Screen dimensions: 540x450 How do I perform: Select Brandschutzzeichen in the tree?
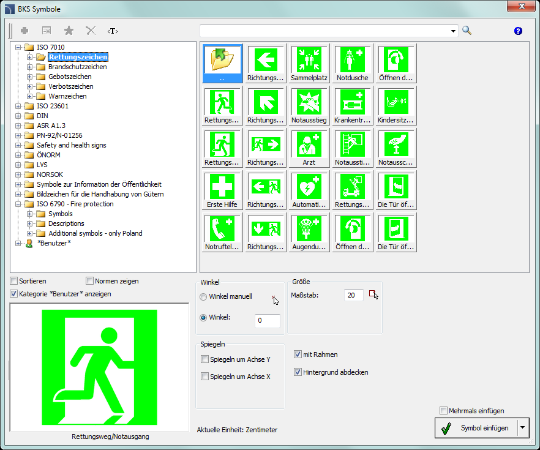click(x=77, y=67)
